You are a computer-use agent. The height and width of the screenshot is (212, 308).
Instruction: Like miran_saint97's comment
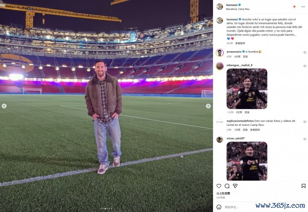coord(305,139)
